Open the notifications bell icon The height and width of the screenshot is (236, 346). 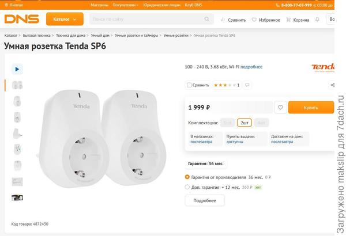point(317,20)
